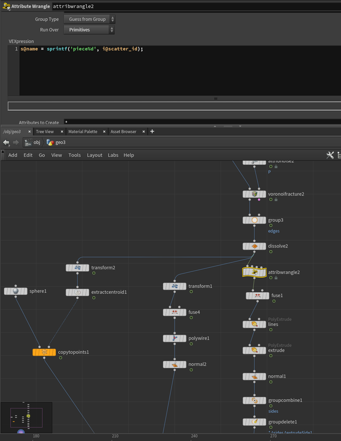Select the normal1 node icon
341x441 pixels.
click(x=254, y=377)
